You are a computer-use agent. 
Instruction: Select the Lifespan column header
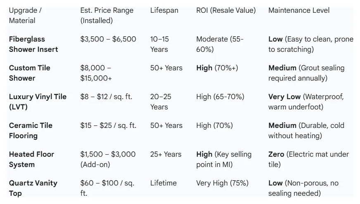[164, 10]
